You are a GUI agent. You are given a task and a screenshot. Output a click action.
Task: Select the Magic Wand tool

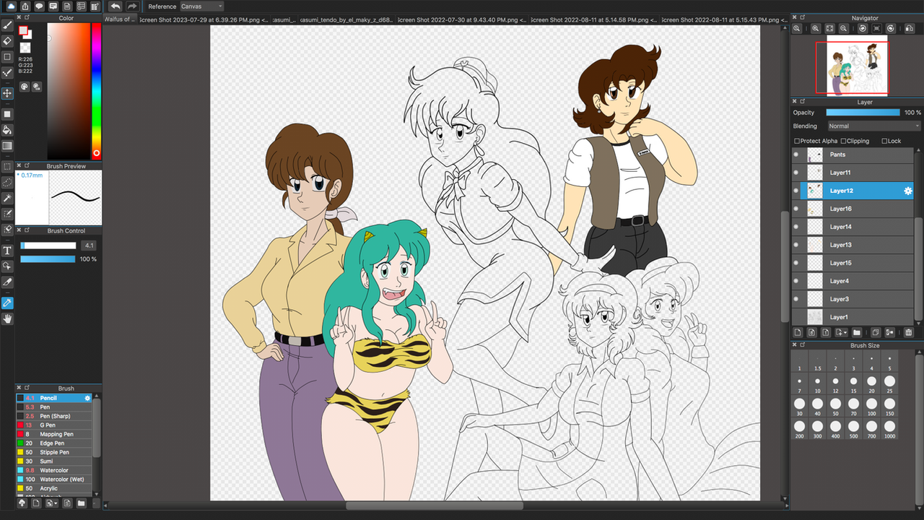point(7,198)
